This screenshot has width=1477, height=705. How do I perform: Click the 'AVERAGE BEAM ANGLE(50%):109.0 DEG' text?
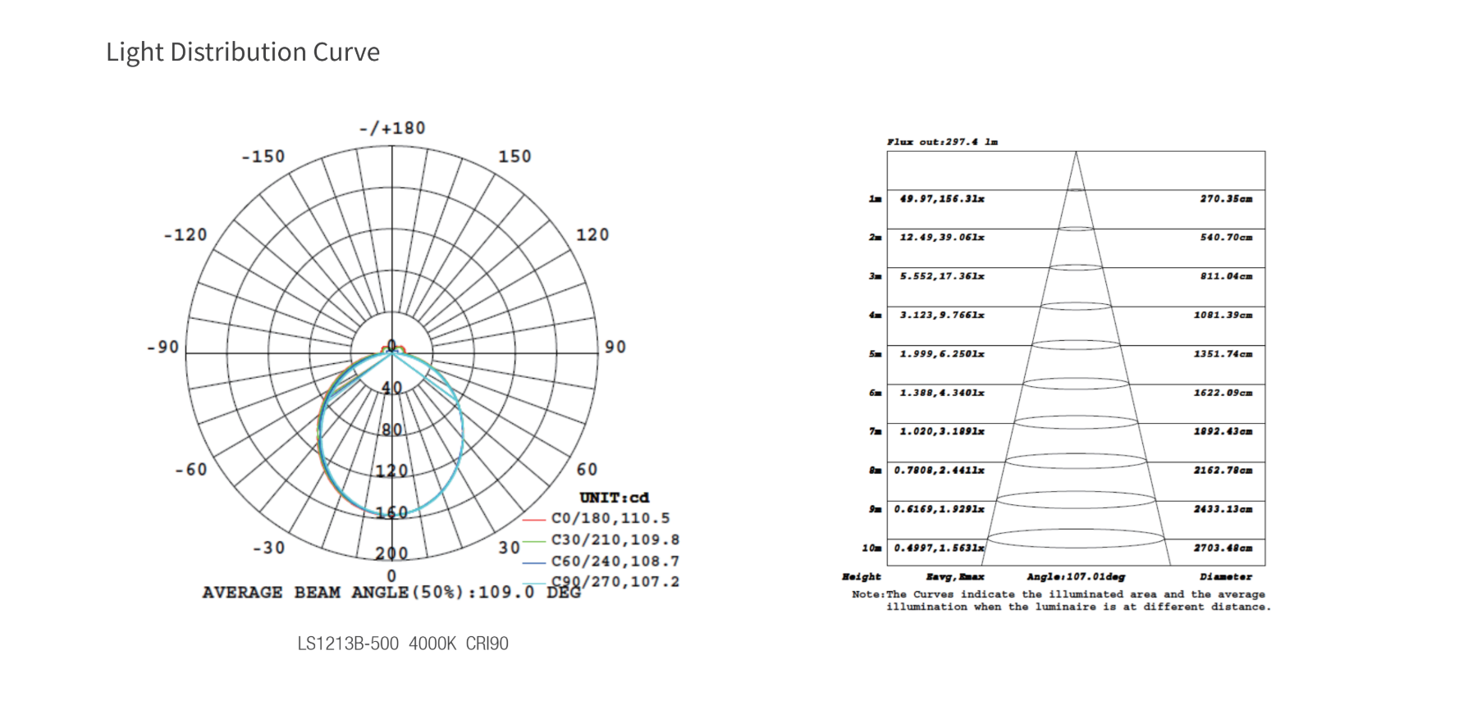pos(391,592)
